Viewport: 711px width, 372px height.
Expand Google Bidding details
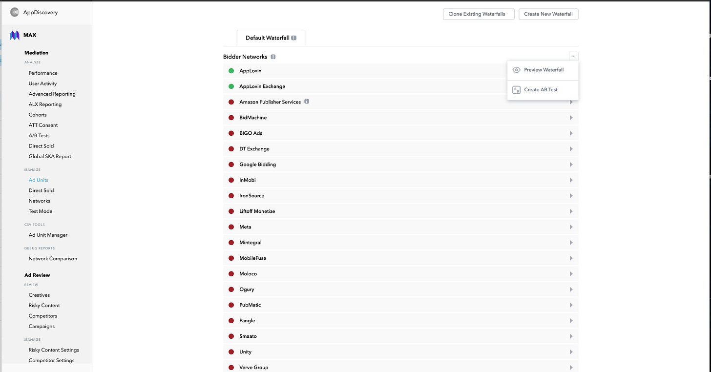point(571,164)
